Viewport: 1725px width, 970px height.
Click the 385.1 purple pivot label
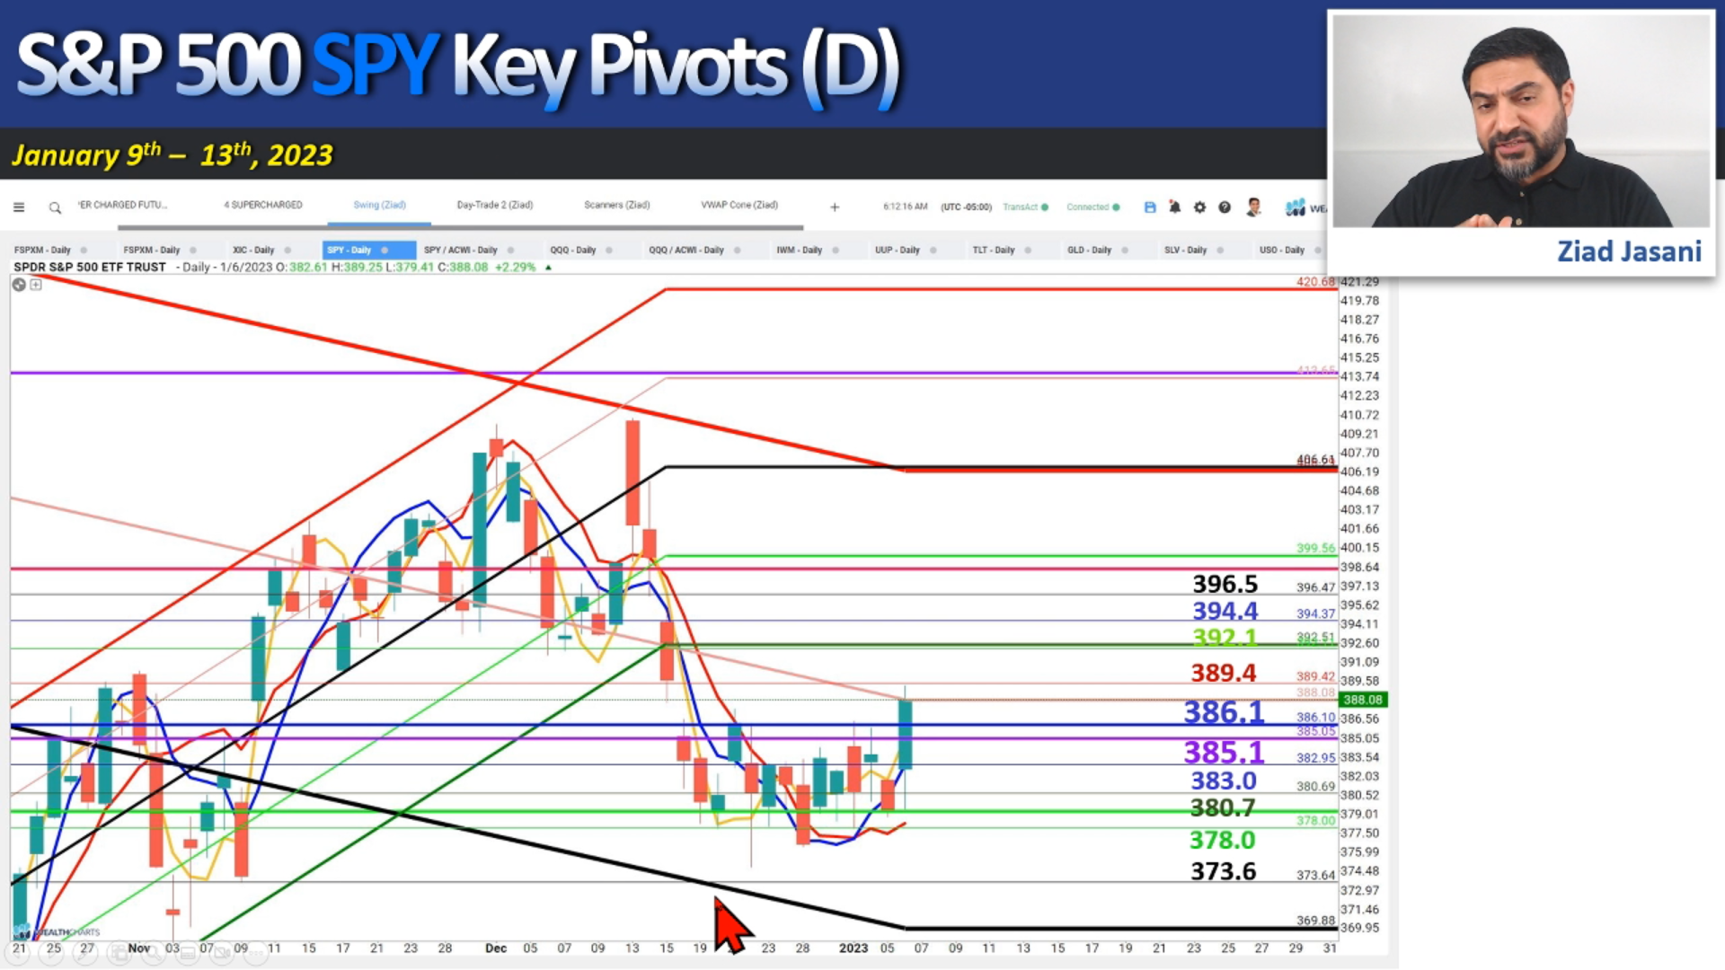[1224, 752]
